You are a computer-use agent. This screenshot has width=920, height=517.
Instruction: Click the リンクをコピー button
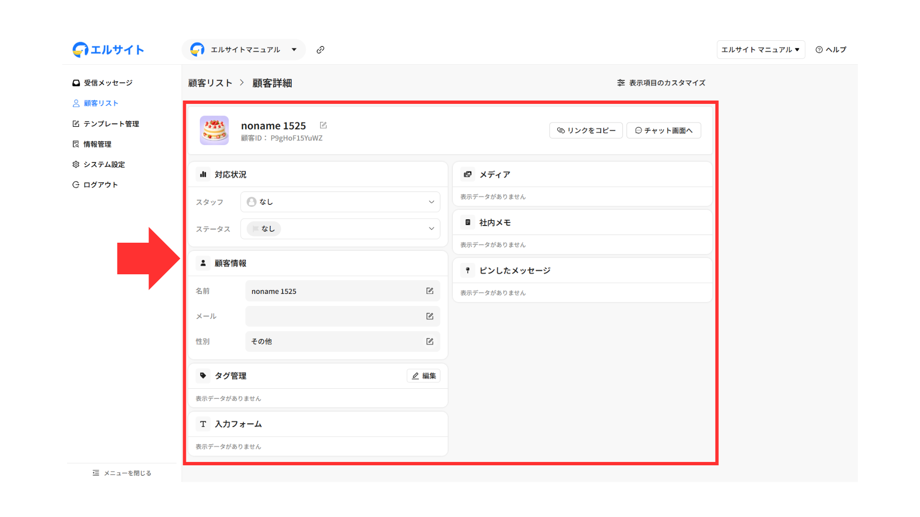586,131
